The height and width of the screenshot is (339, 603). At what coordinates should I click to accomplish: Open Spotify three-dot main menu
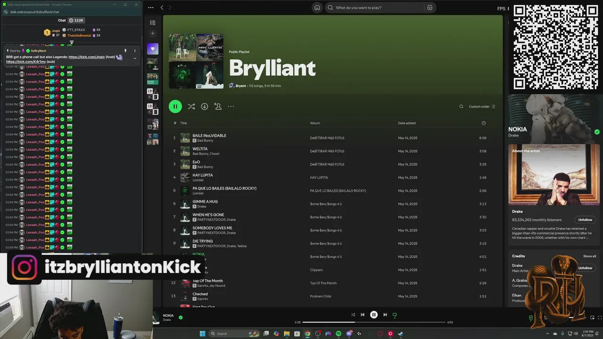click(x=151, y=8)
